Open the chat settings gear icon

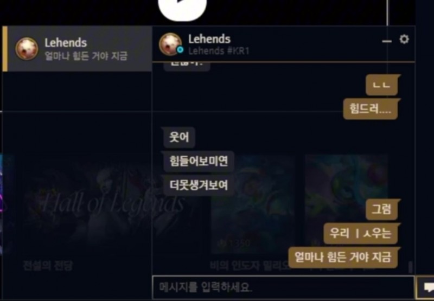click(404, 40)
